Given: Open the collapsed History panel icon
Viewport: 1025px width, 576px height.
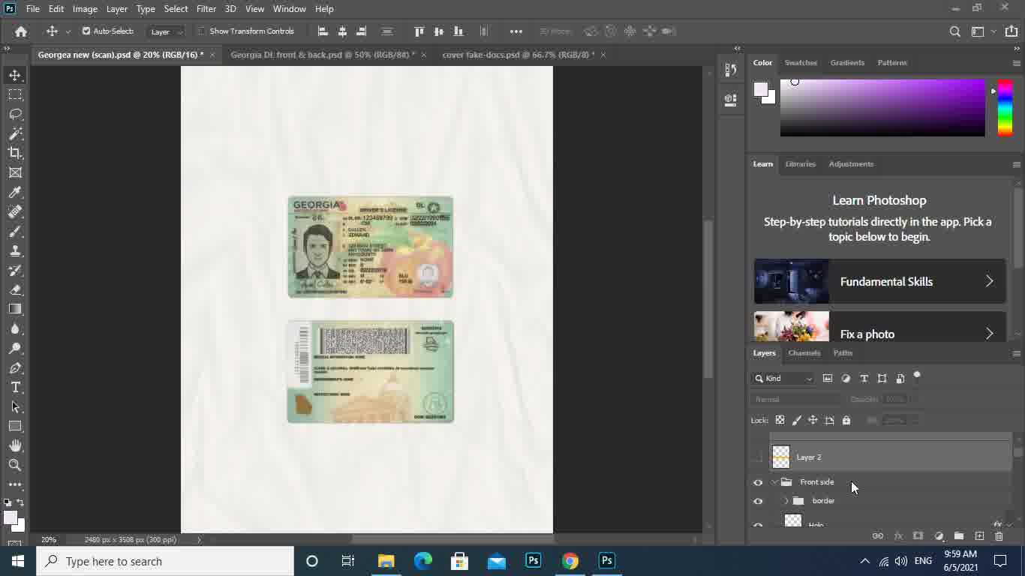Looking at the screenshot, I should pyautogui.click(x=731, y=70).
